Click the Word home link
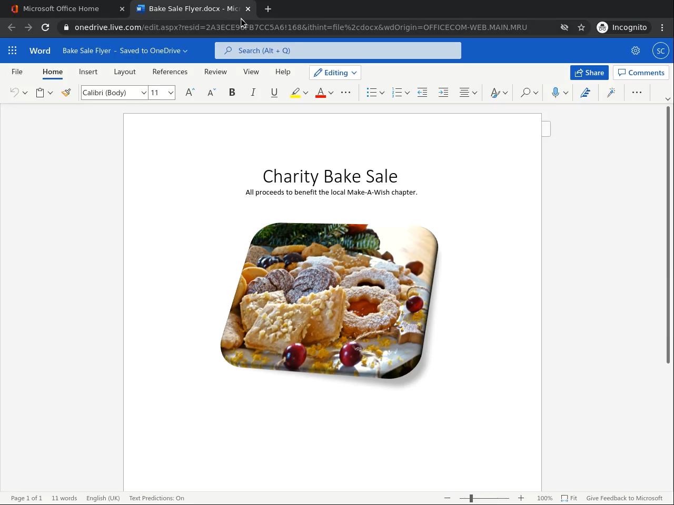The width and height of the screenshot is (674, 505). (x=40, y=50)
